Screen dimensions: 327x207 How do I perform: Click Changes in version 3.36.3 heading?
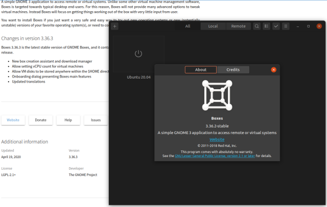[27, 38]
